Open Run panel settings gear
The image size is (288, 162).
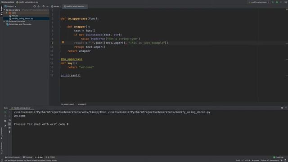pyautogui.click(x=282, y=108)
